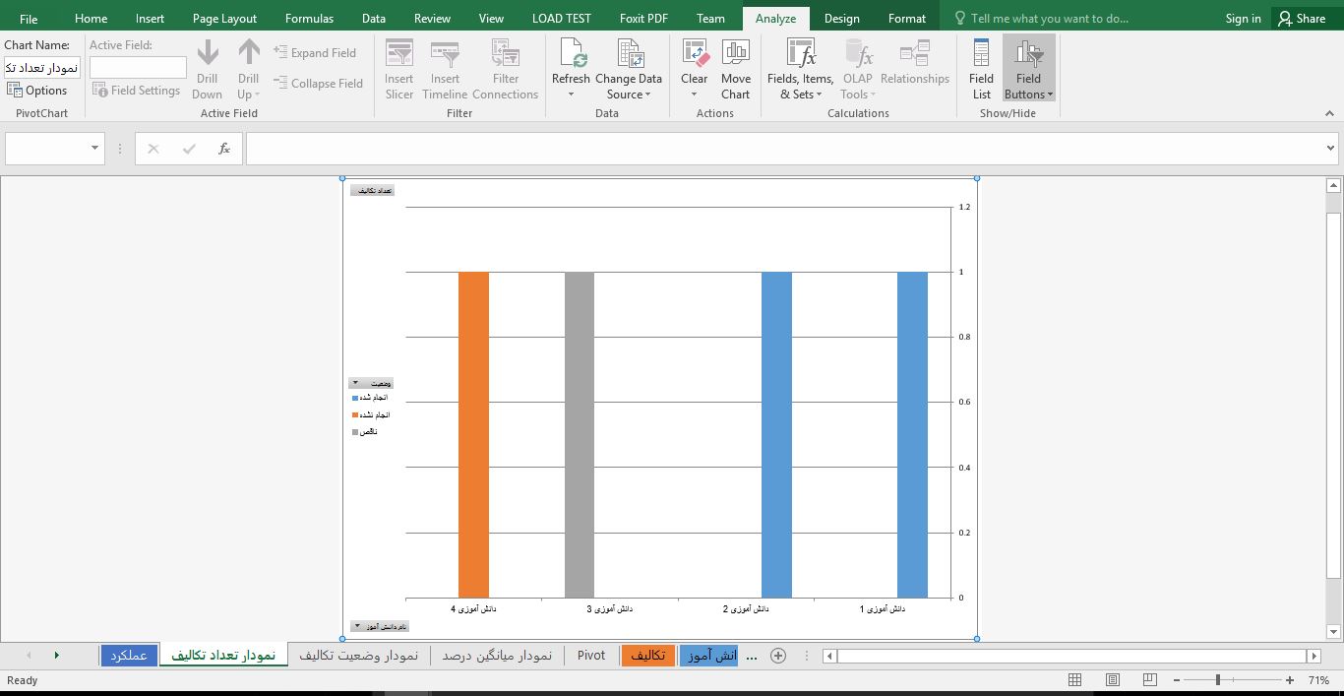1344x696 pixels.
Task: Zoom in with plus button
Action: 1290,680
